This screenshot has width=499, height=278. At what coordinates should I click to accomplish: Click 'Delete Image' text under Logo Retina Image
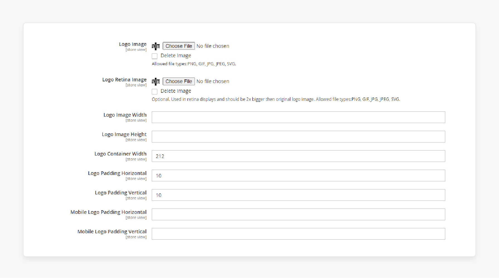[176, 91]
